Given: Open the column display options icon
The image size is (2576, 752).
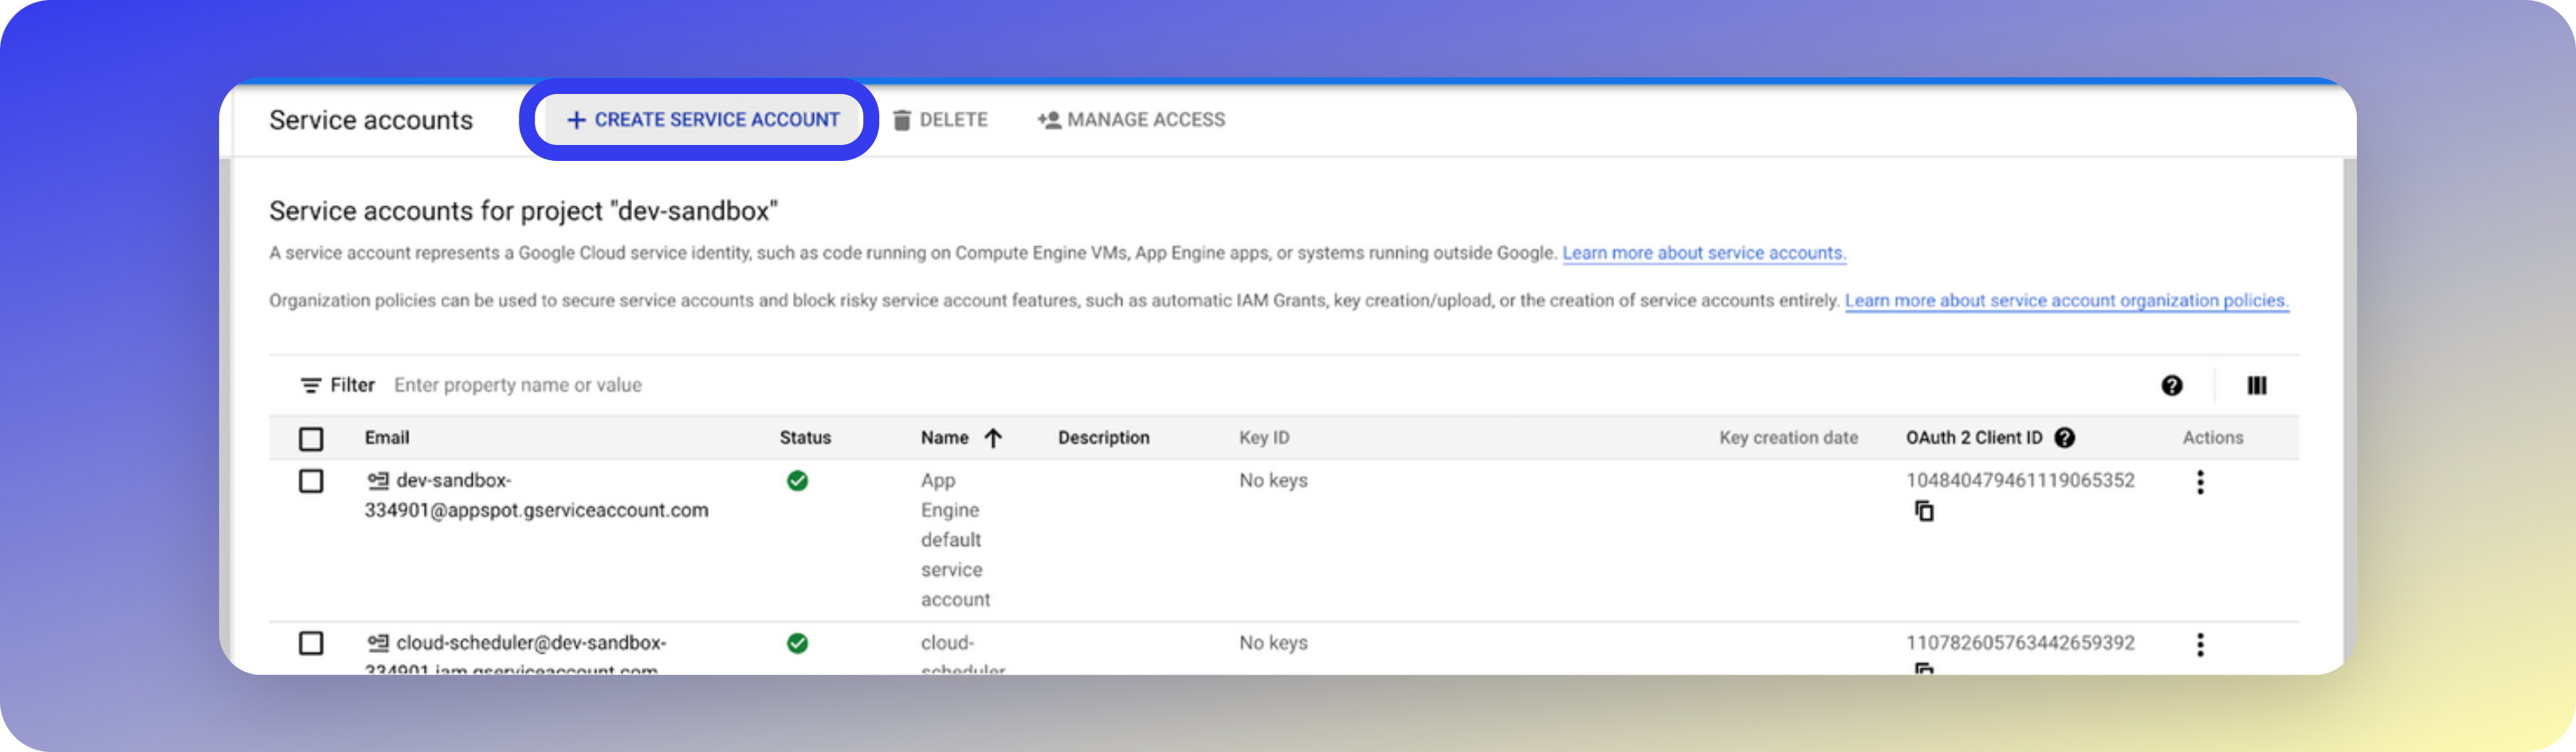Looking at the screenshot, I should (x=2256, y=386).
